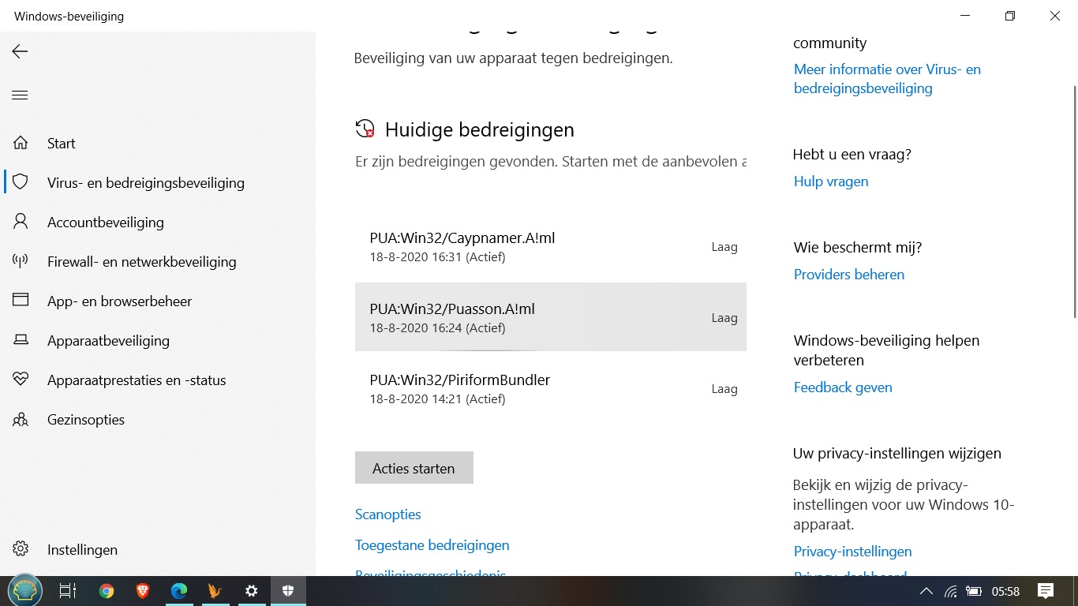Open the orange bird app on taskbar
Viewport: 1078px width, 606px height.
coord(215,590)
